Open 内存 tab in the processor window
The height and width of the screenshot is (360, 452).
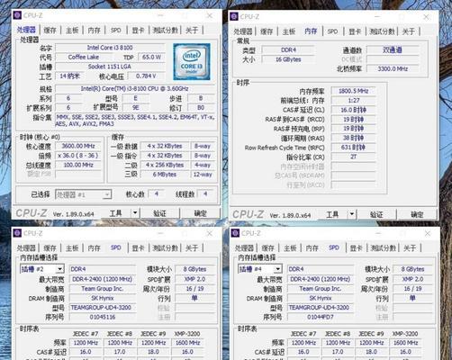(x=94, y=30)
